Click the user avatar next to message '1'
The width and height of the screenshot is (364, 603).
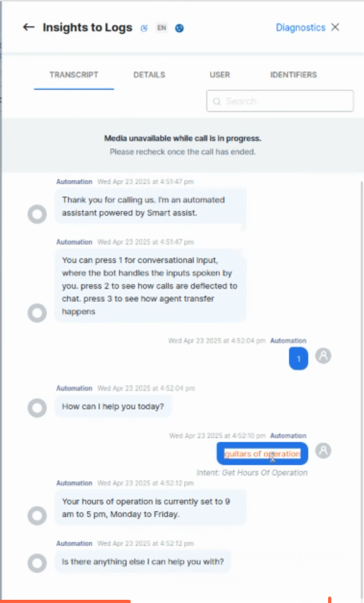[323, 356]
